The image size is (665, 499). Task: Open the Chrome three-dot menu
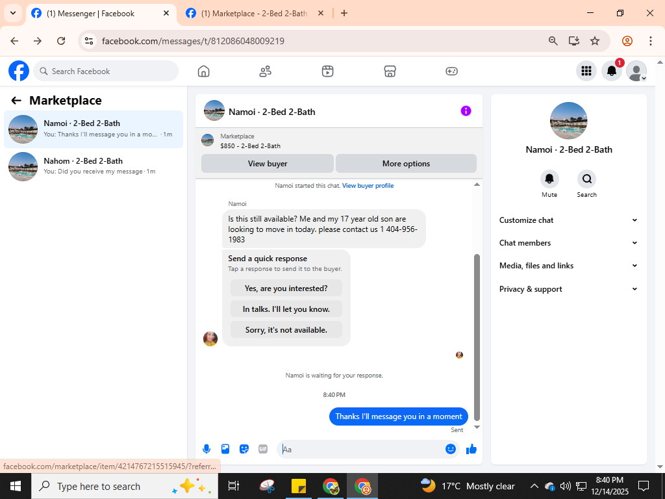(x=650, y=41)
